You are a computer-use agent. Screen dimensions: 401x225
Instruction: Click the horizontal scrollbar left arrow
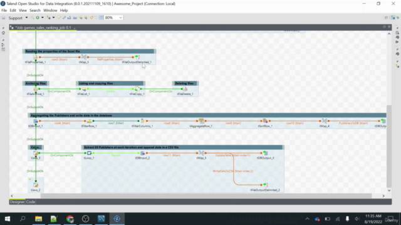12,196
